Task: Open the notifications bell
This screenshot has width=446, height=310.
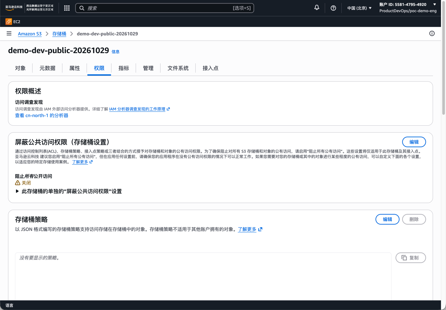Action: pyautogui.click(x=317, y=8)
